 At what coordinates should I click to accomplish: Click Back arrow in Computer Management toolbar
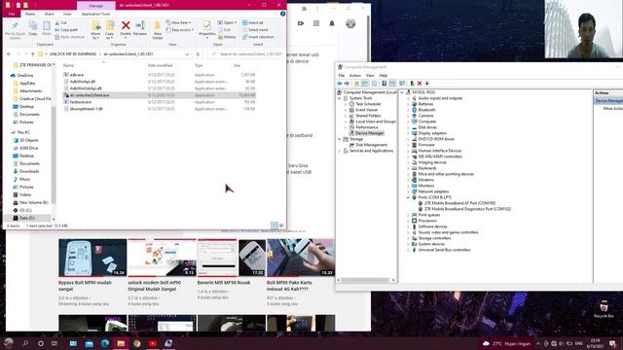(340, 84)
